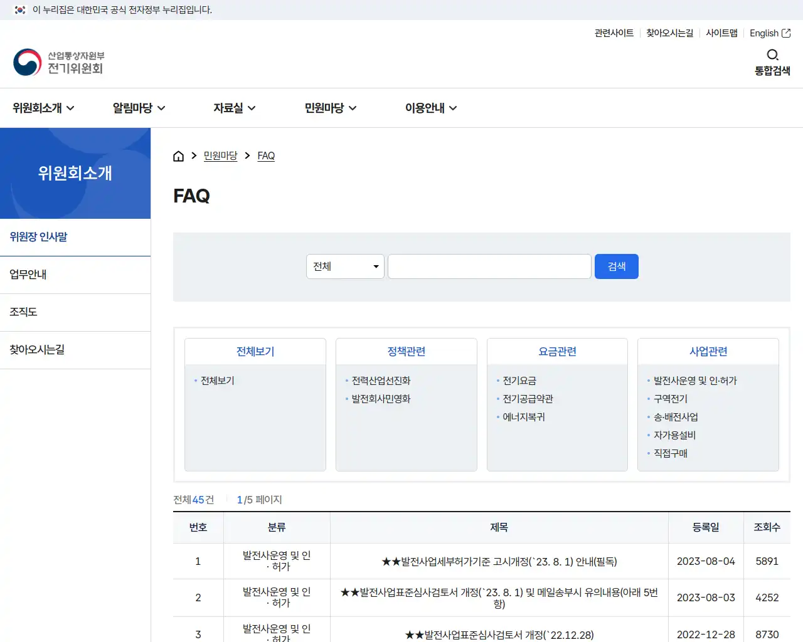Image resolution: width=803 pixels, height=642 pixels.
Task: Open the 전체 search category dropdown
Action: click(x=345, y=266)
